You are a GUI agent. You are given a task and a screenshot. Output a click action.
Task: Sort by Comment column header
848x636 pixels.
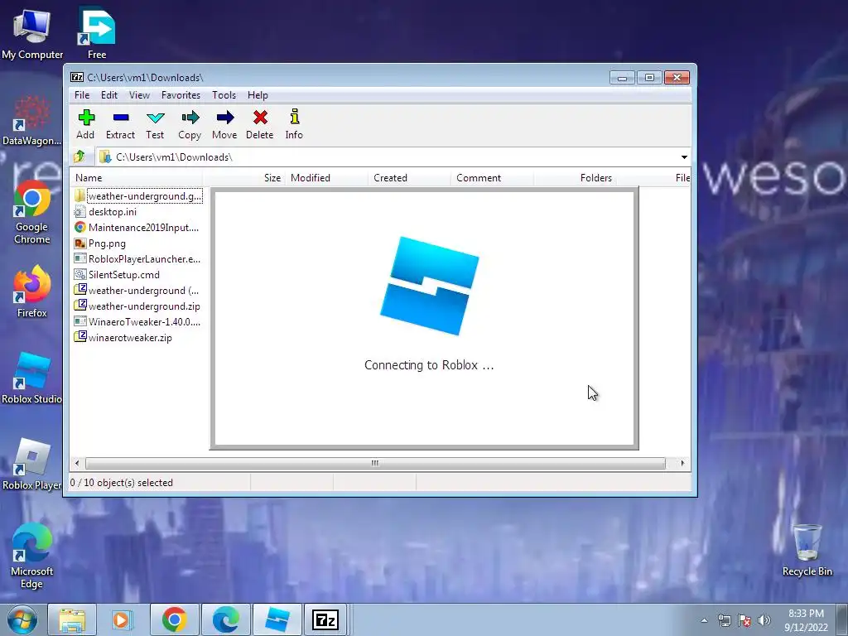click(x=492, y=178)
